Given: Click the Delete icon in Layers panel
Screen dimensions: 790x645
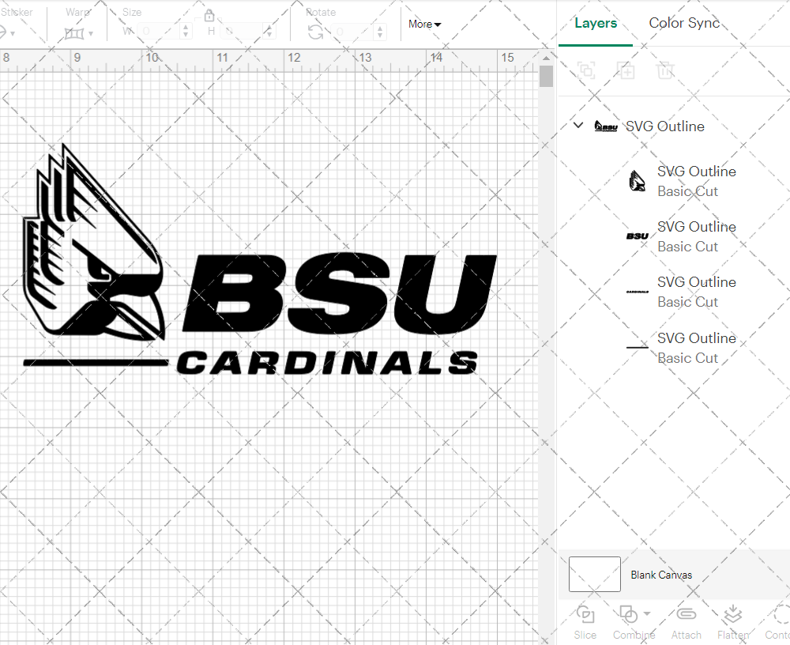Looking at the screenshot, I should (x=665, y=70).
